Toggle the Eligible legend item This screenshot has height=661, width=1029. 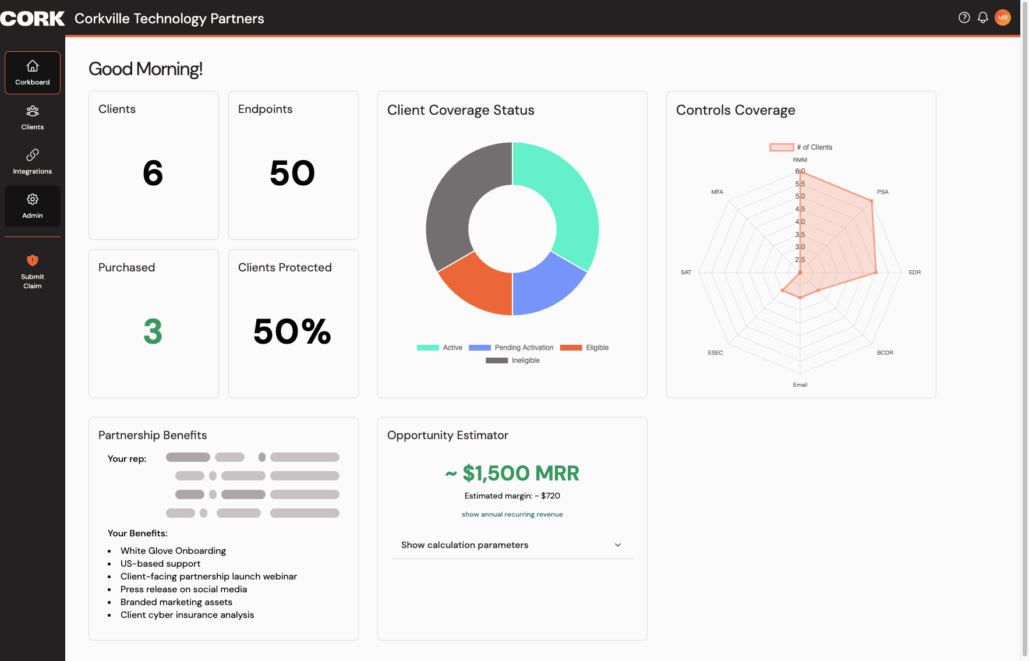click(584, 348)
